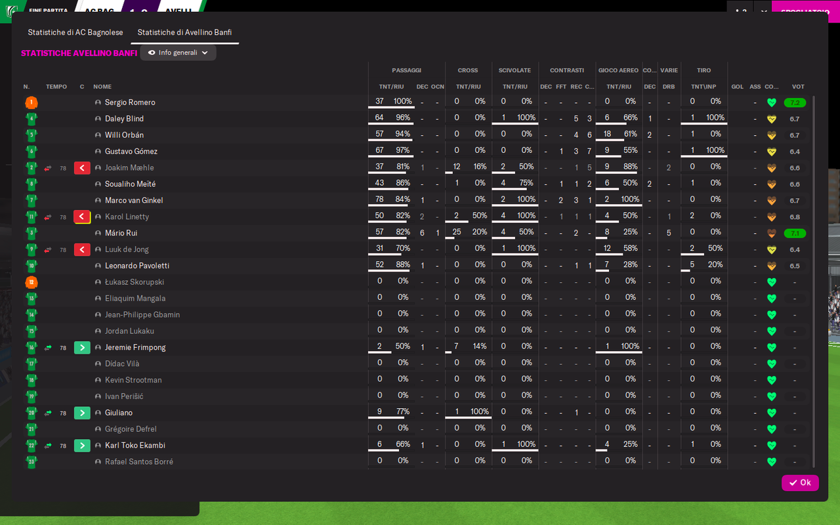Image resolution: width=840 pixels, height=525 pixels.
Task: Click Sergio Romero's green condition heart
Action: [x=772, y=102]
